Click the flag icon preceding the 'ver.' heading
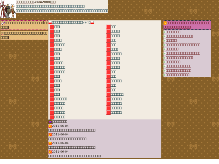Viewport: 219px width, 164px height. [50, 23]
